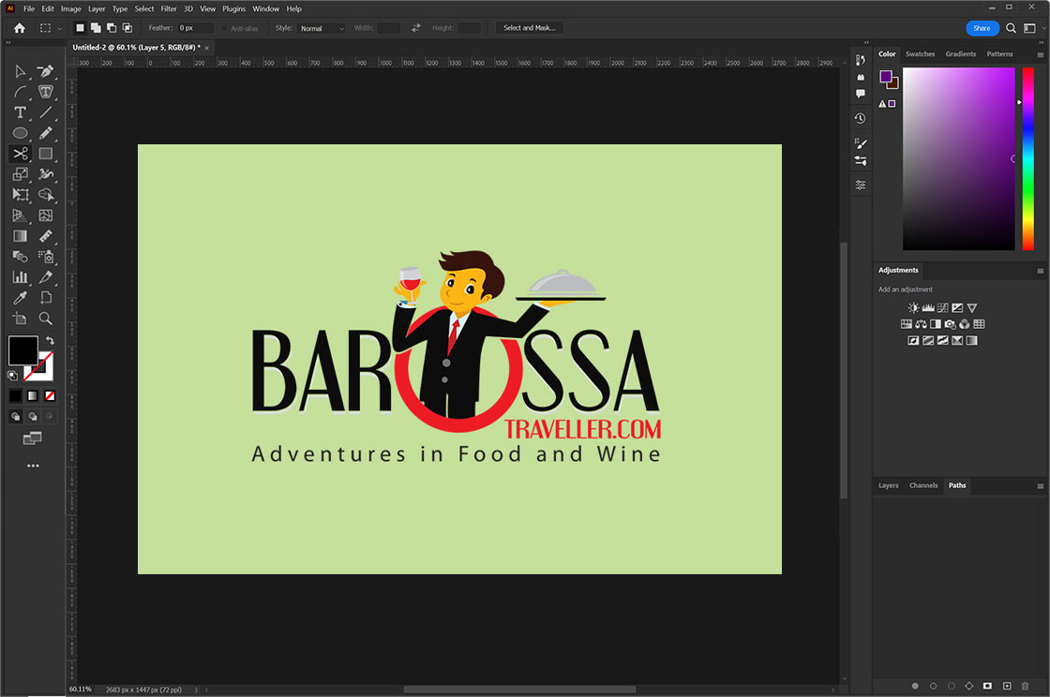Screen dimensions: 1050x697
Task: Select the Pen tool in toolbar
Action: click(46, 71)
